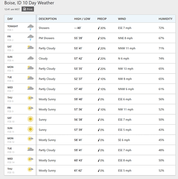Click the Print button
The image size is (178, 179).
coord(28,9)
